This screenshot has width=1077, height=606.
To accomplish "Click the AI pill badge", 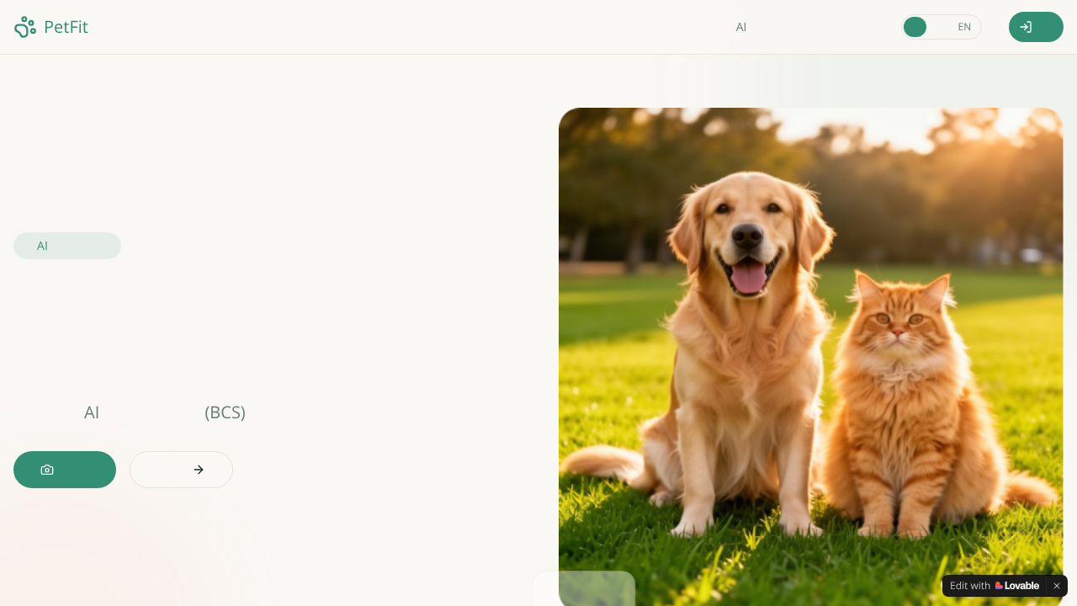I will tap(67, 246).
